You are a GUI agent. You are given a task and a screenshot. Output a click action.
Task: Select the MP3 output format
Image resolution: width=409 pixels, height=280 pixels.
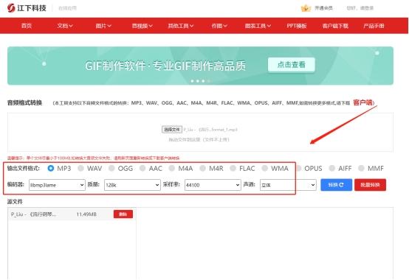[x=51, y=168]
